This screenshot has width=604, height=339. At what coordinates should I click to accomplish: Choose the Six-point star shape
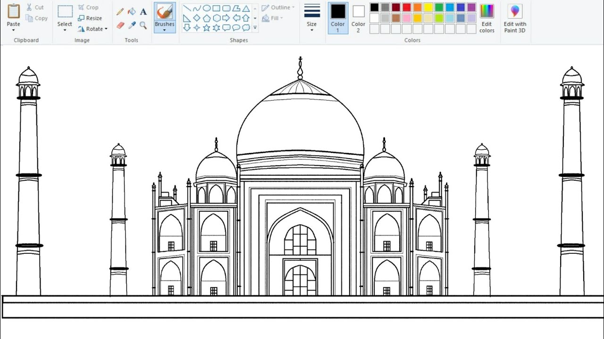click(x=217, y=28)
